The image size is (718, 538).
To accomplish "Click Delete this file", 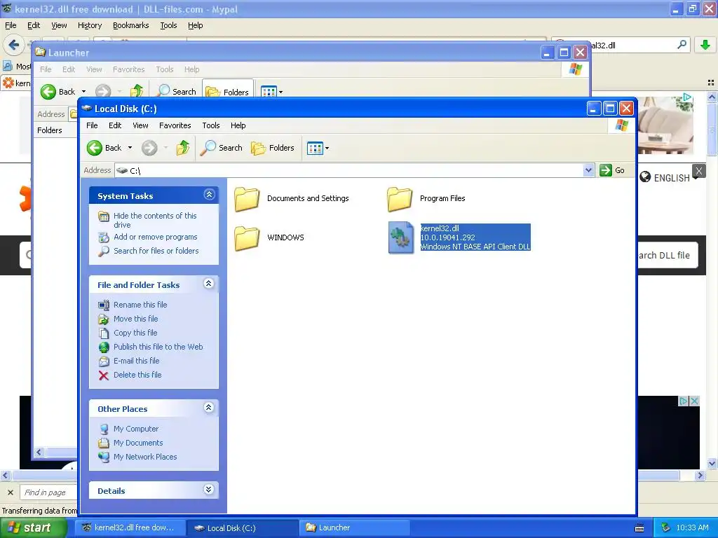I will coord(137,375).
